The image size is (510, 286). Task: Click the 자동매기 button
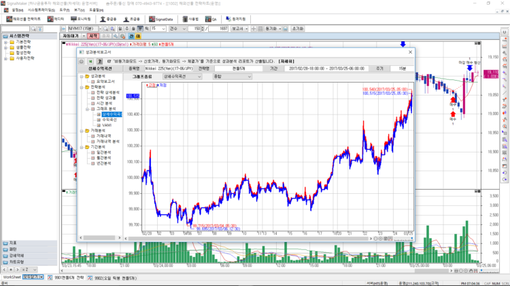click(71, 36)
